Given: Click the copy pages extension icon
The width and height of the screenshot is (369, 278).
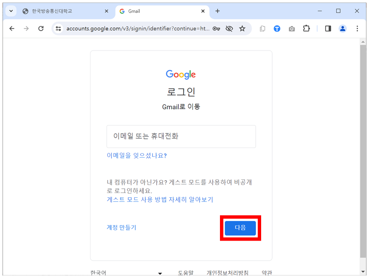Looking at the screenshot, I should click(262, 28).
